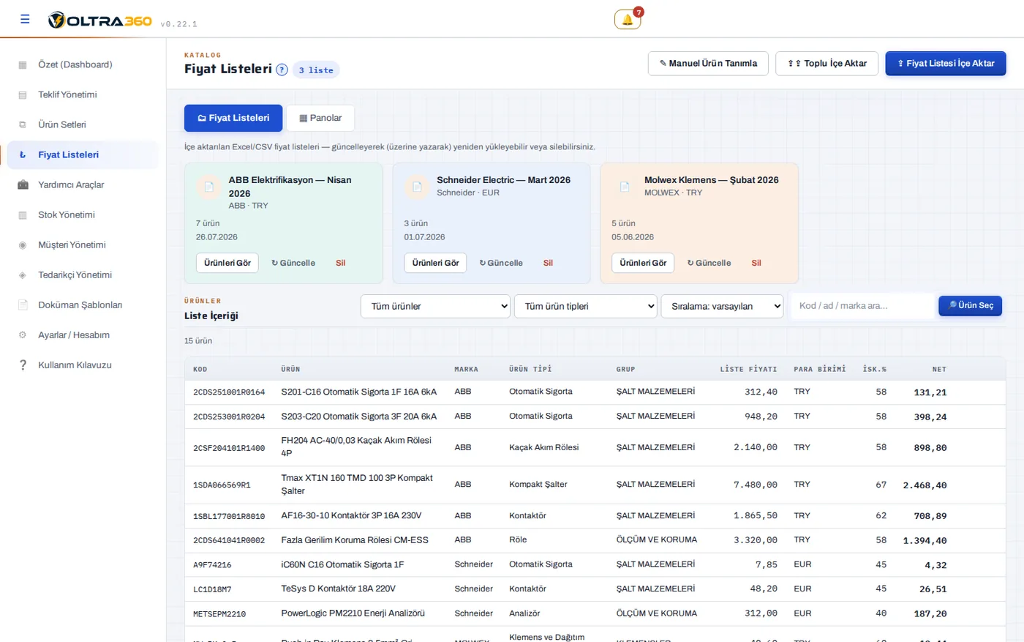This screenshot has height=642, width=1024.
Task: Switch to the Panolar tab
Action: pyautogui.click(x=320, y=118)
